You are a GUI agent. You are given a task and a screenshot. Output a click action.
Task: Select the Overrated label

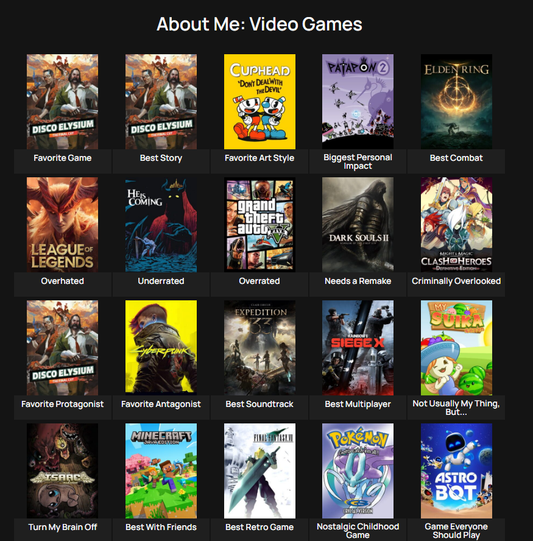tap(259, 281)
